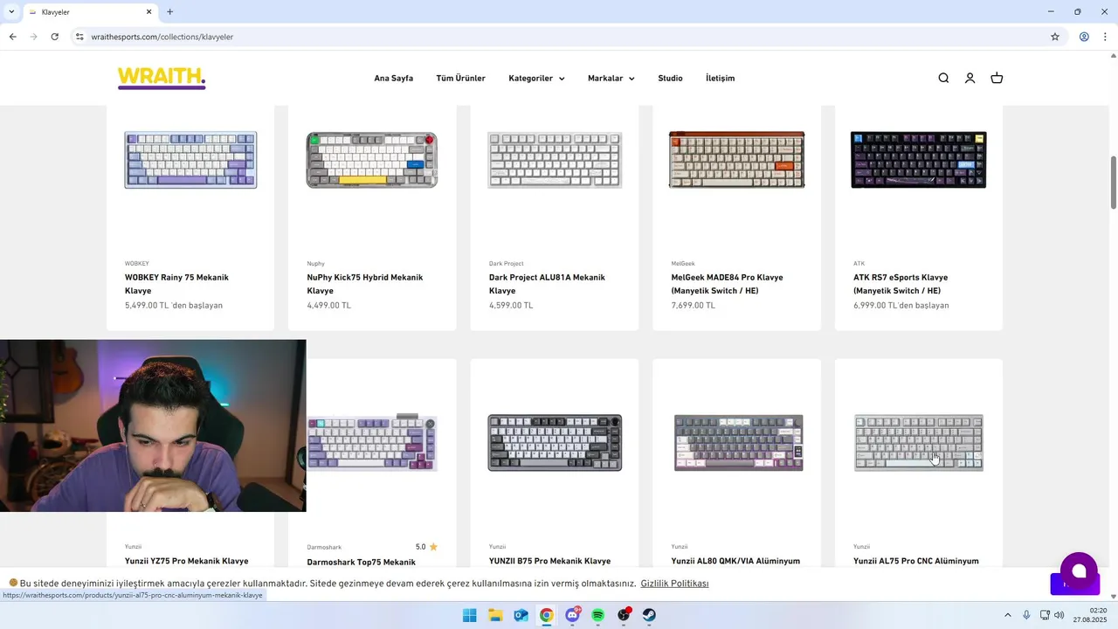Click the 4,599.00 TL price
This screenshot has height=629, width=1118.
(511, 306)
